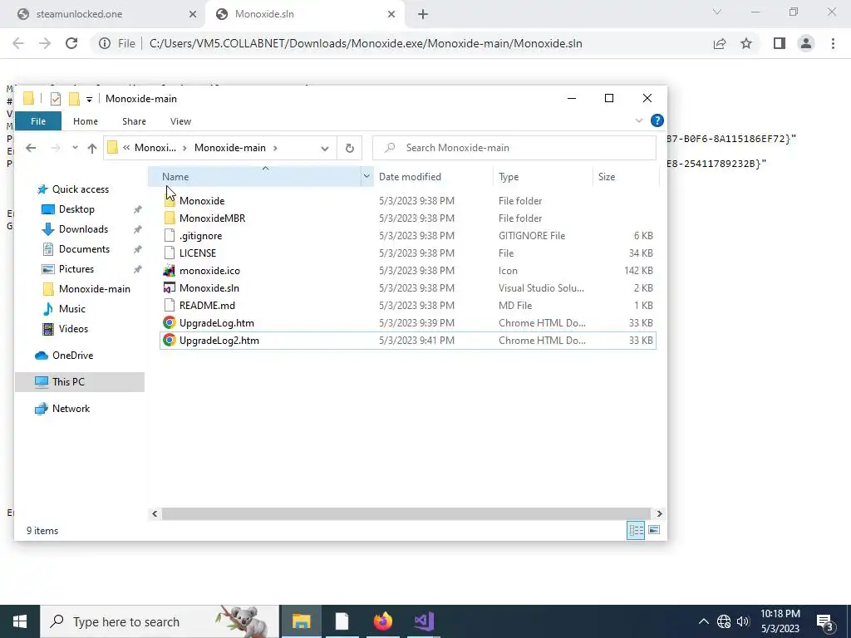The height and width of the screenshot is (638, 851).
Task: Click the Search Monoxide-main field
Action: pos(514,148)
